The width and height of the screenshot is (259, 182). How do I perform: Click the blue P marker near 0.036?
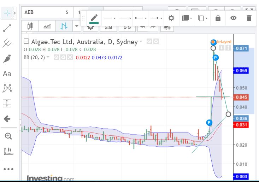(x=209, y=123)
